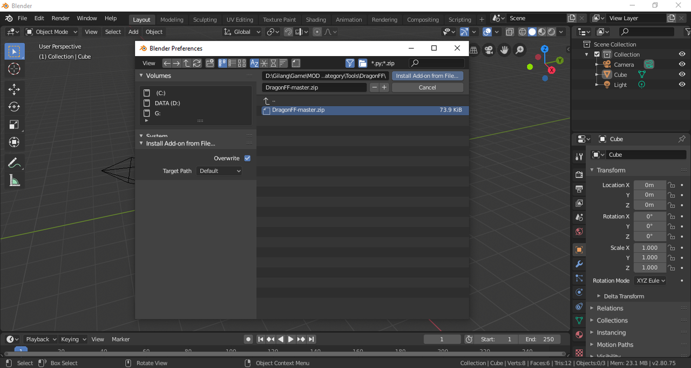Hide the Cube object with its eye icon
The image size is (691, 368).
point(682,74)
